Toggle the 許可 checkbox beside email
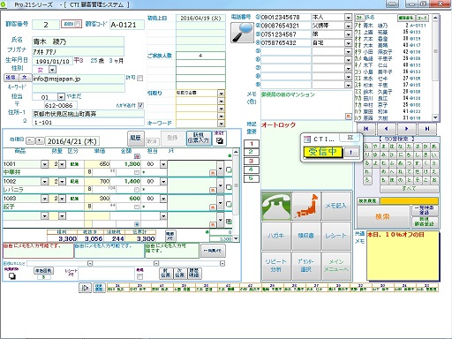 pyautogui.click(x=140, y=78)
